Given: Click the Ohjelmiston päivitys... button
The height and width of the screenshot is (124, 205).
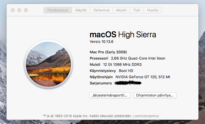Looking at the screenshot, I should point(155,95).
